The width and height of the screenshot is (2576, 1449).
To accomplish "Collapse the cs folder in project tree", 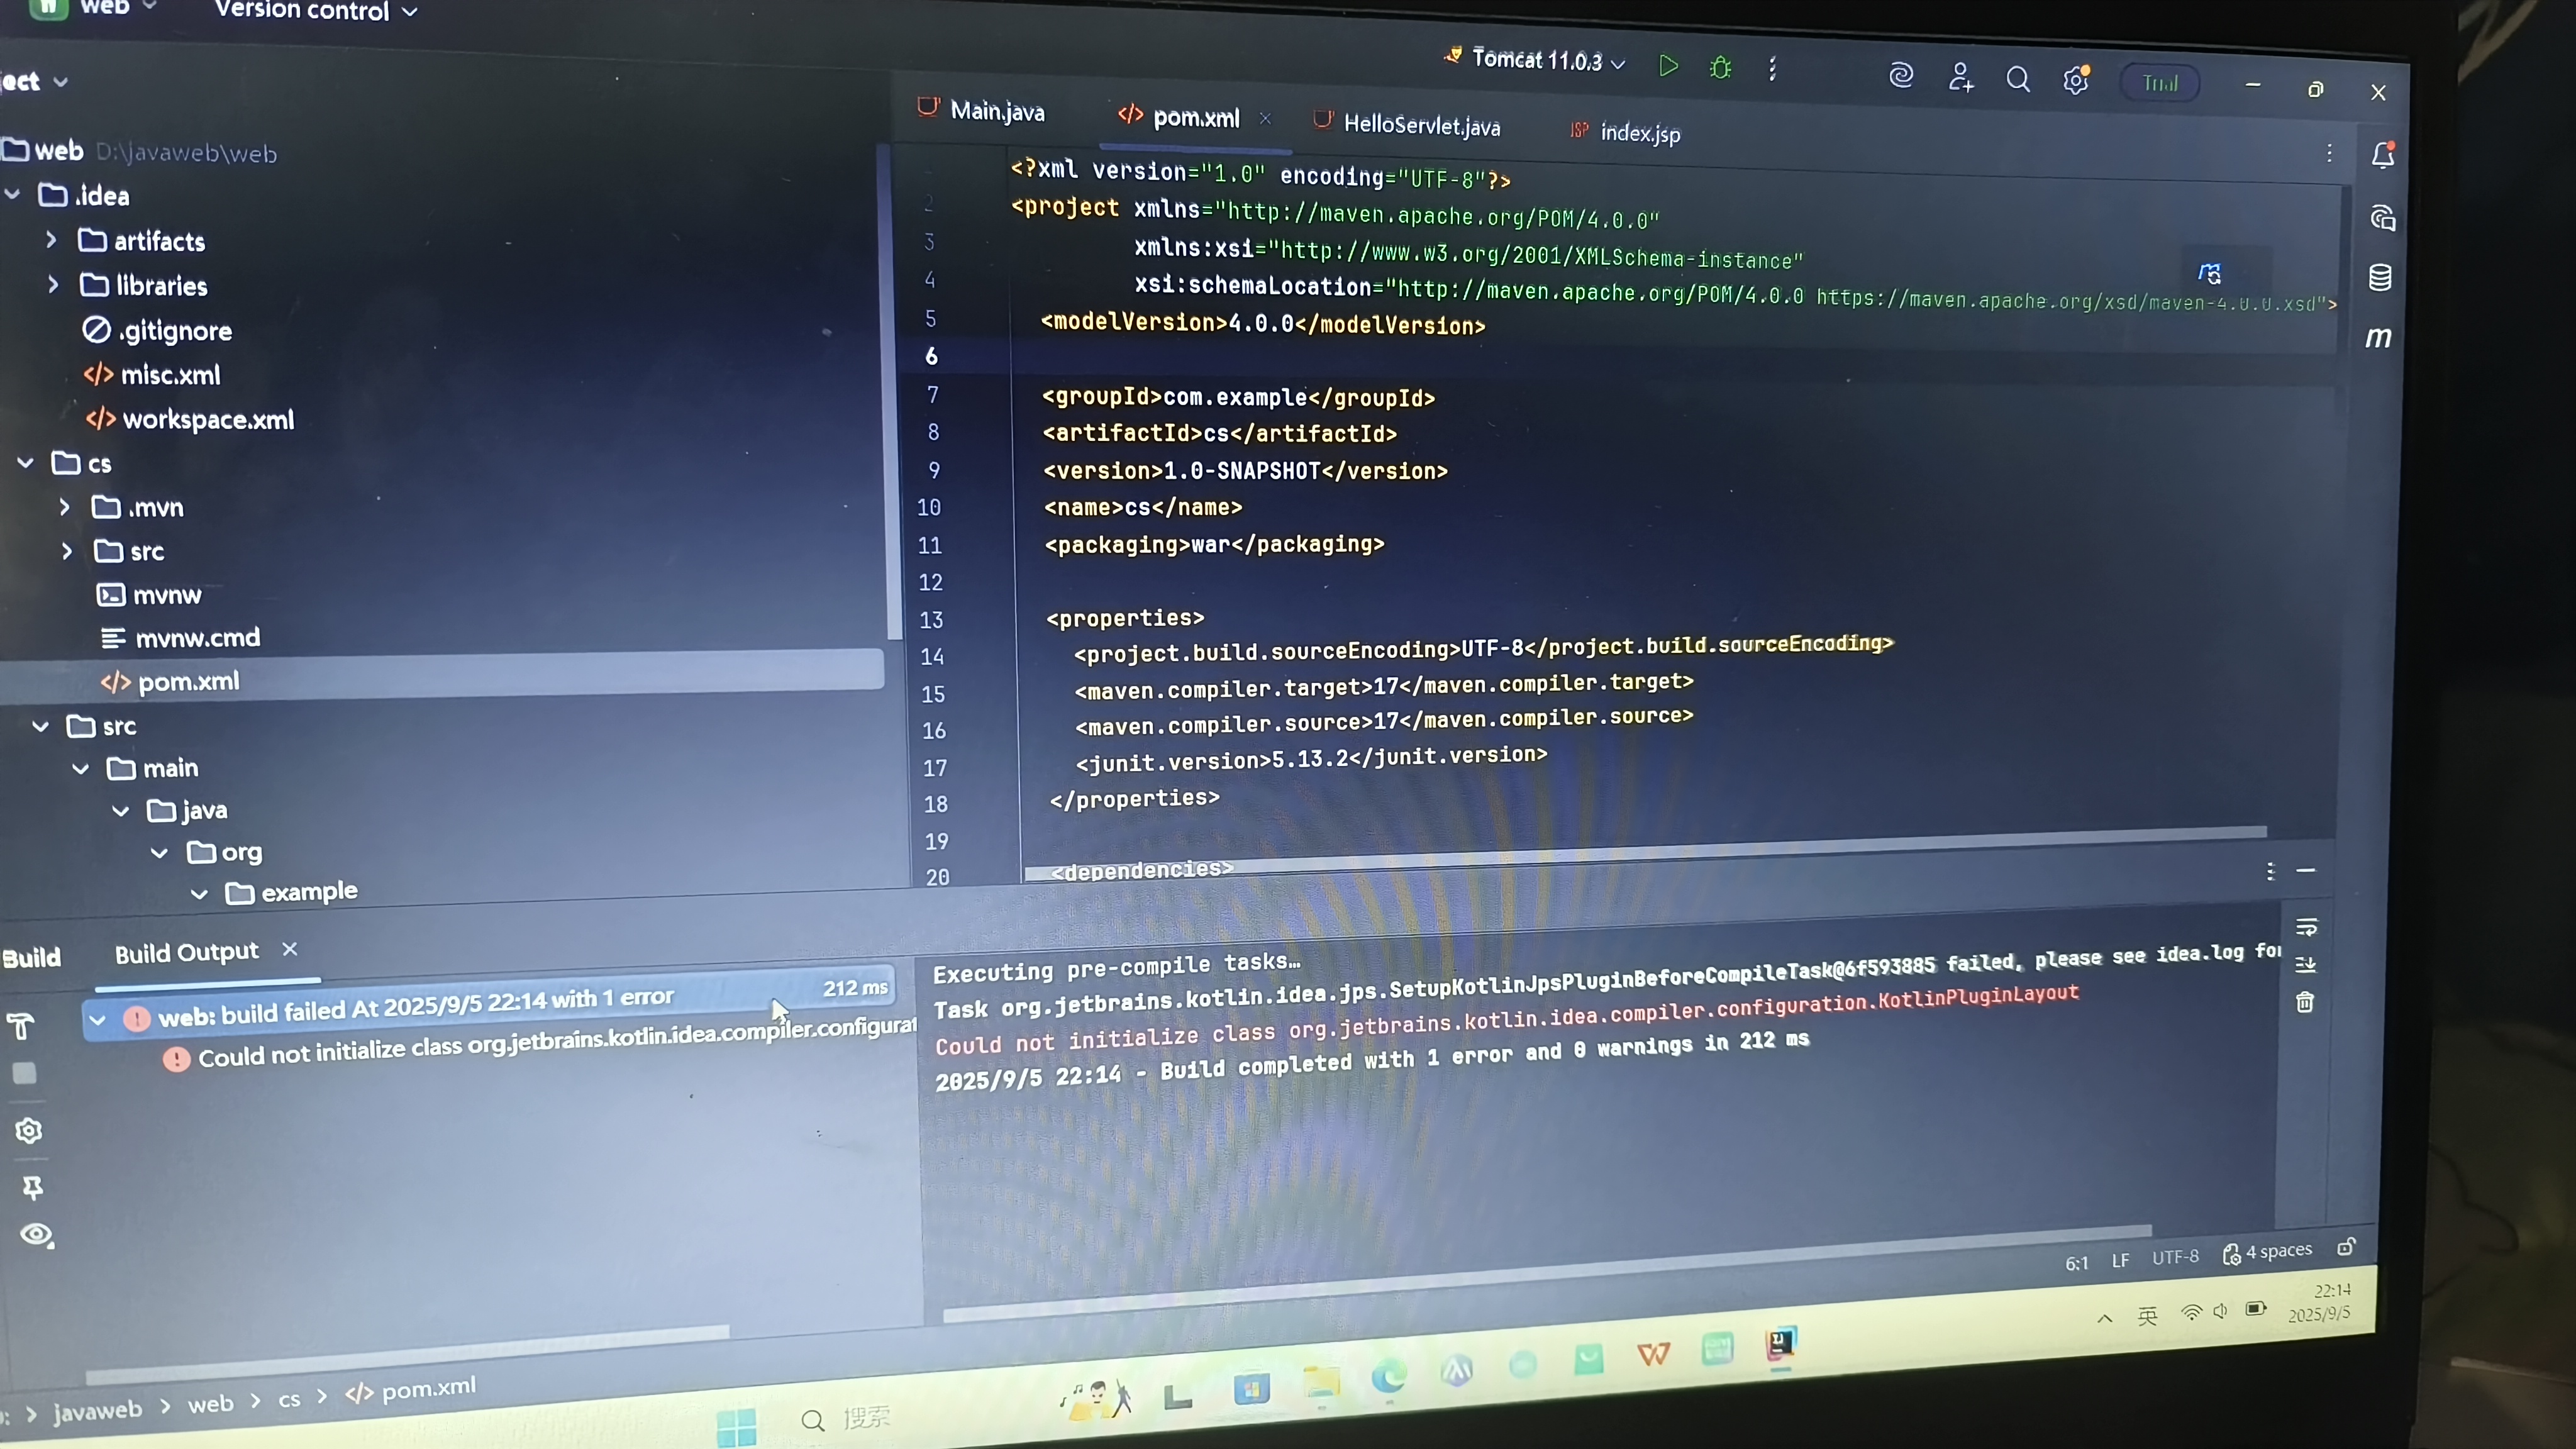I will pos(26,463).
